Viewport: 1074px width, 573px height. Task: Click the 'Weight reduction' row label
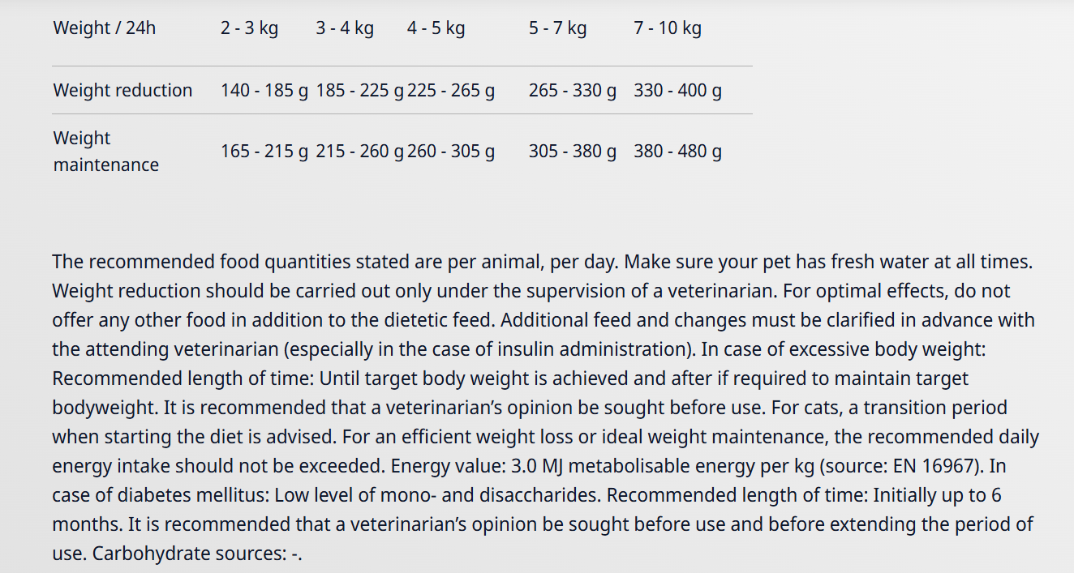click(122, 90)
